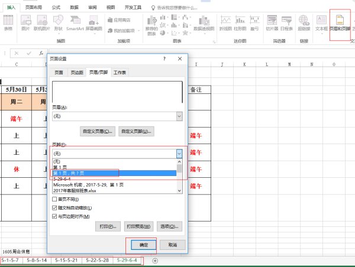
Task: Switch to sheet tab 5-1-5-7
Action: point(10,261)
